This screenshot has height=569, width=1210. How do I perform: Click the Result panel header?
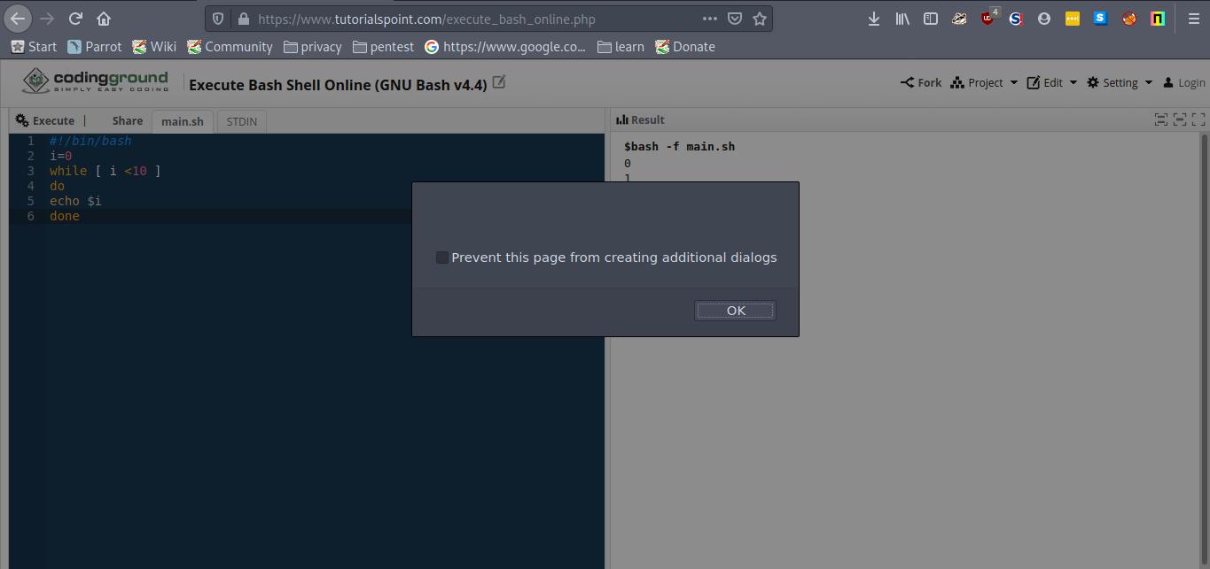pyautogui.click(x=640, y=119)
